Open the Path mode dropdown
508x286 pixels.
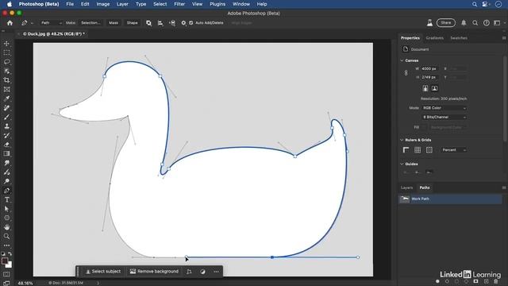[x=51, y=23]
